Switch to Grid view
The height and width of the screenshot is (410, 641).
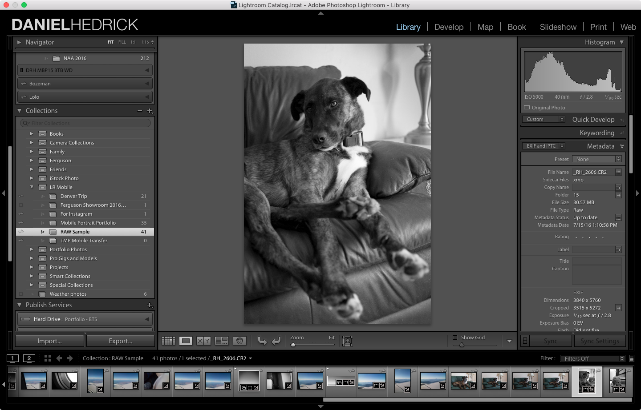168,341
